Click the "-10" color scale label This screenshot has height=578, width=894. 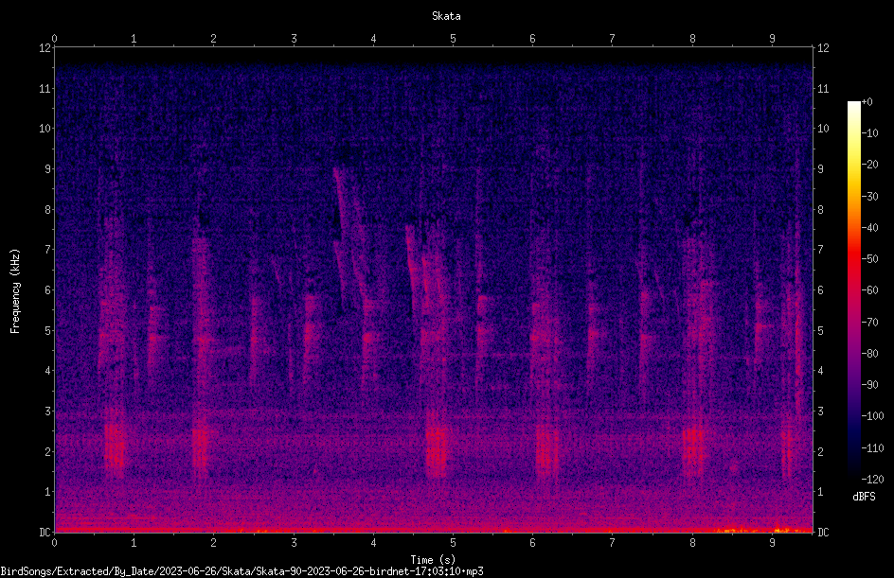pos(869,133)
